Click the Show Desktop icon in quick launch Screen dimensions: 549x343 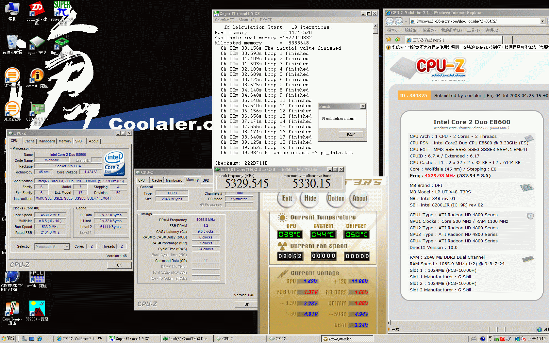32,339
